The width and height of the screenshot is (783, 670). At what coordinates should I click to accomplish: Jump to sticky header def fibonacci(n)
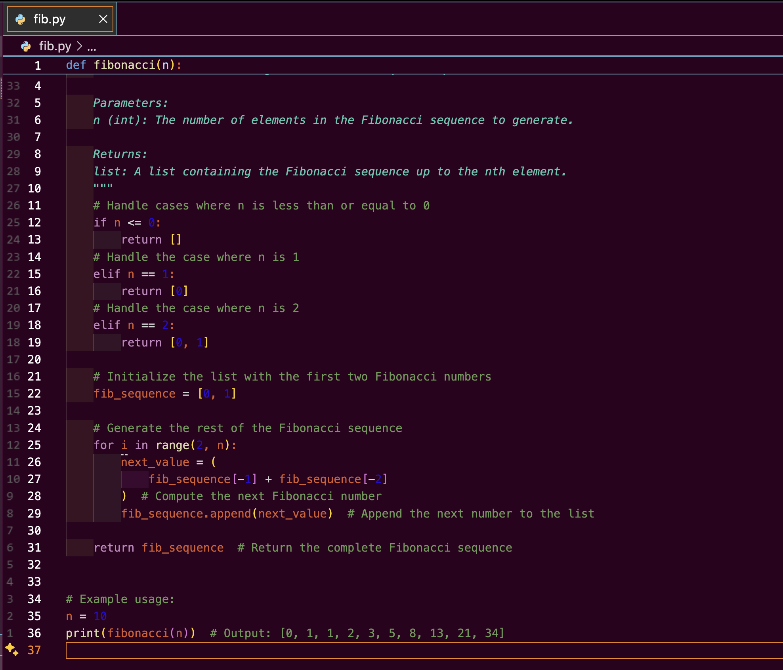(x=124, y=65)
